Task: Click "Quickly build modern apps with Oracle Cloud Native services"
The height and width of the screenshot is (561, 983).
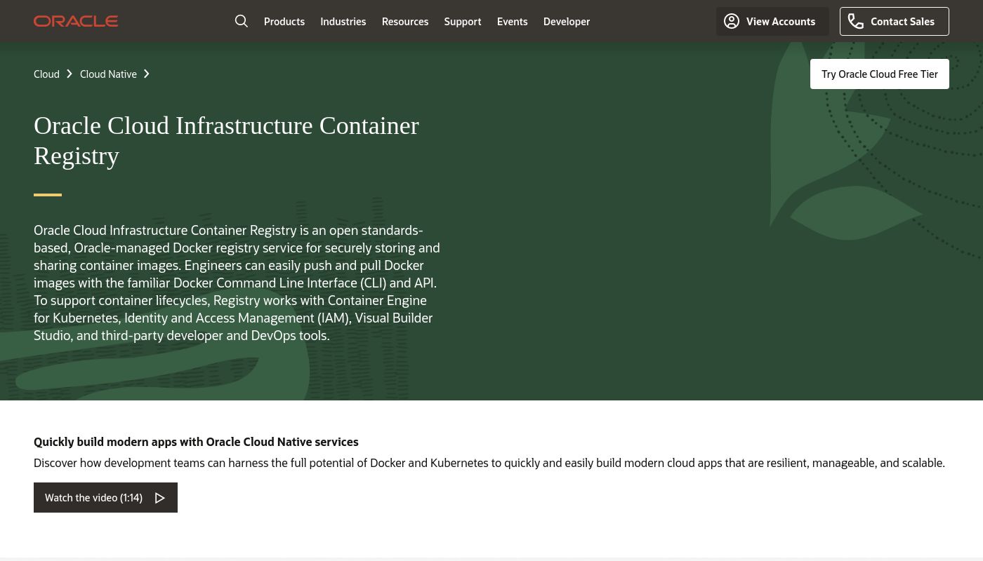Action: coord(196,442)
